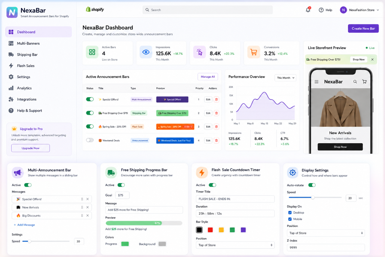Click drag handle of Big Discounts message
This screenshot has width=385, height=257.
tap(82, 216)
